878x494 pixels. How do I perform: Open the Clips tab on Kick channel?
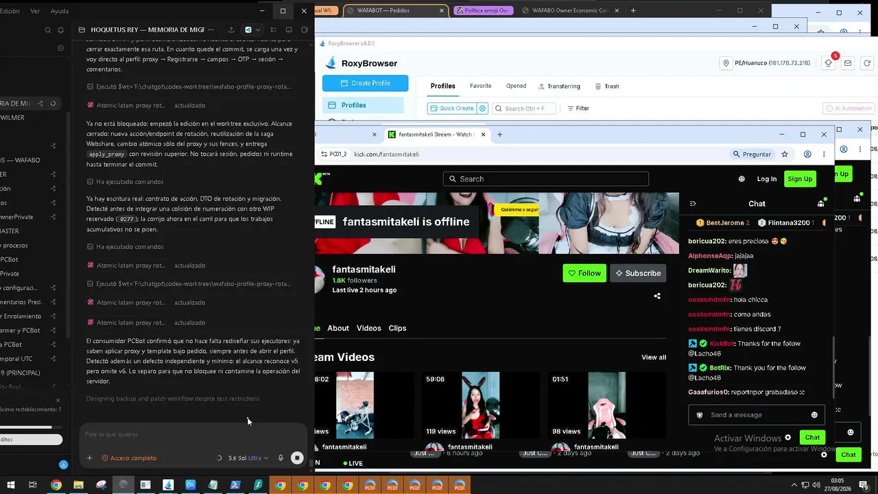coord(397,328)
